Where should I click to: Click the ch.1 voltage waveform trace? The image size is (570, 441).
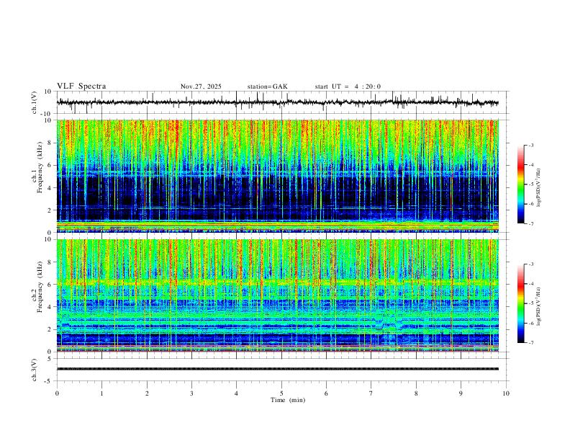277,102
